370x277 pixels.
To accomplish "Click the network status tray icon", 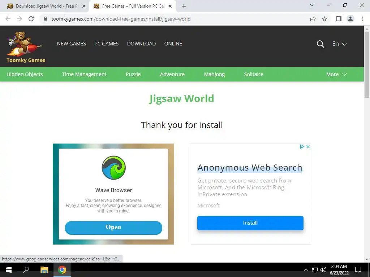I will (x=315, y=270).
